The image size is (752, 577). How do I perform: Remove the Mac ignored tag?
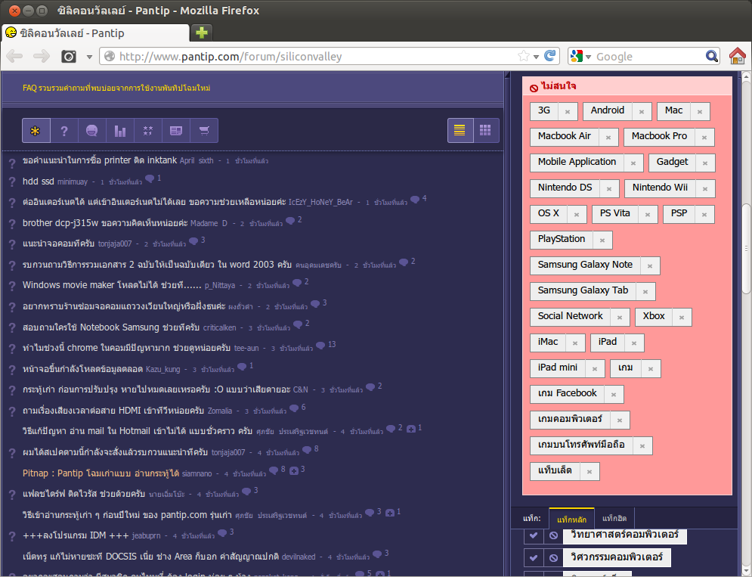click(700, 111)
